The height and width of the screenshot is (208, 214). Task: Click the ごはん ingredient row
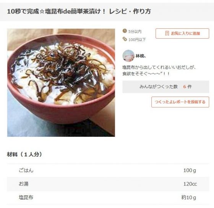[x=108, y=170]
